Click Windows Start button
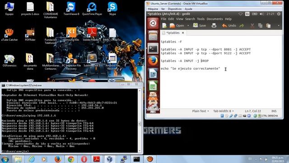Screen dimensions: 289x163 [5, 159]
